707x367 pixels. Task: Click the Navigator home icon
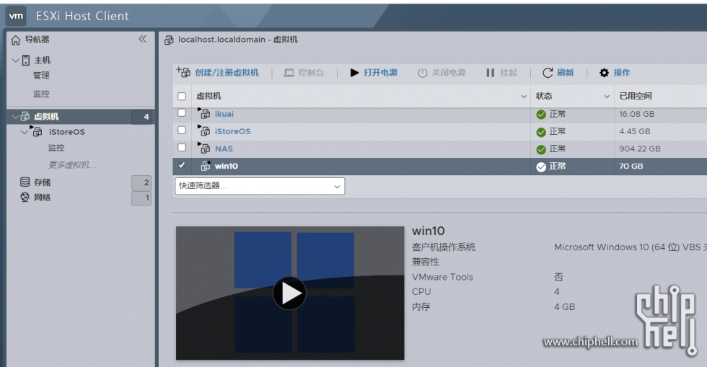16,40
